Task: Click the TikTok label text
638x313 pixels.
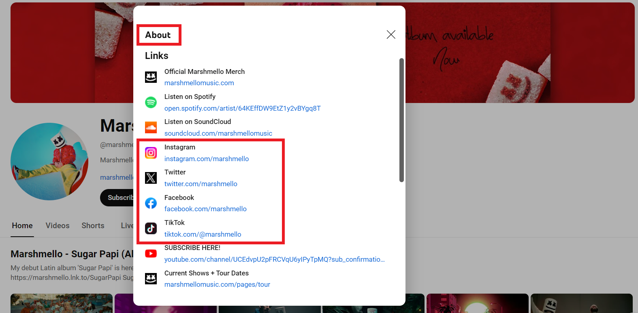Action: [175, 223]
